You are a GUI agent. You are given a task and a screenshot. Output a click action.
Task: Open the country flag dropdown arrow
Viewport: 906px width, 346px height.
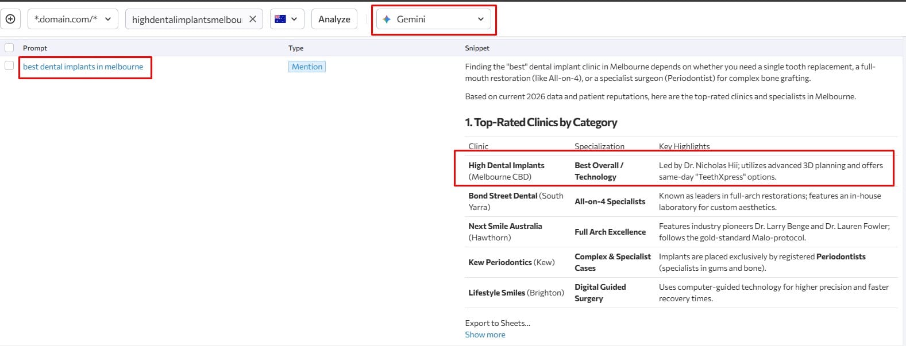point(294,19)
